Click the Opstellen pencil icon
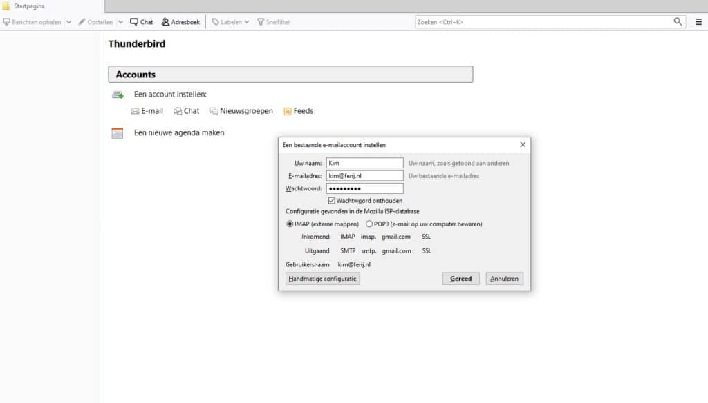The image size is (708, 403). coord(82,22)
